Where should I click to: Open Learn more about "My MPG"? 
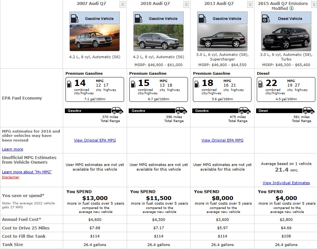[x=27, y=172]
